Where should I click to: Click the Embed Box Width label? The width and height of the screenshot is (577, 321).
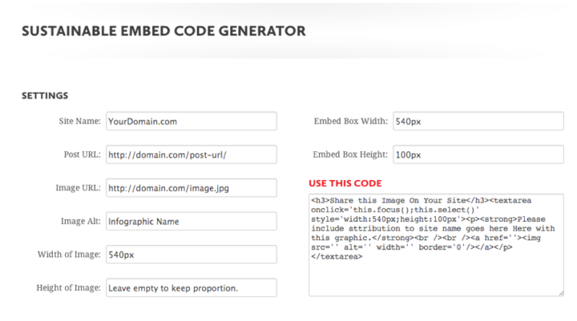point(351,121)
